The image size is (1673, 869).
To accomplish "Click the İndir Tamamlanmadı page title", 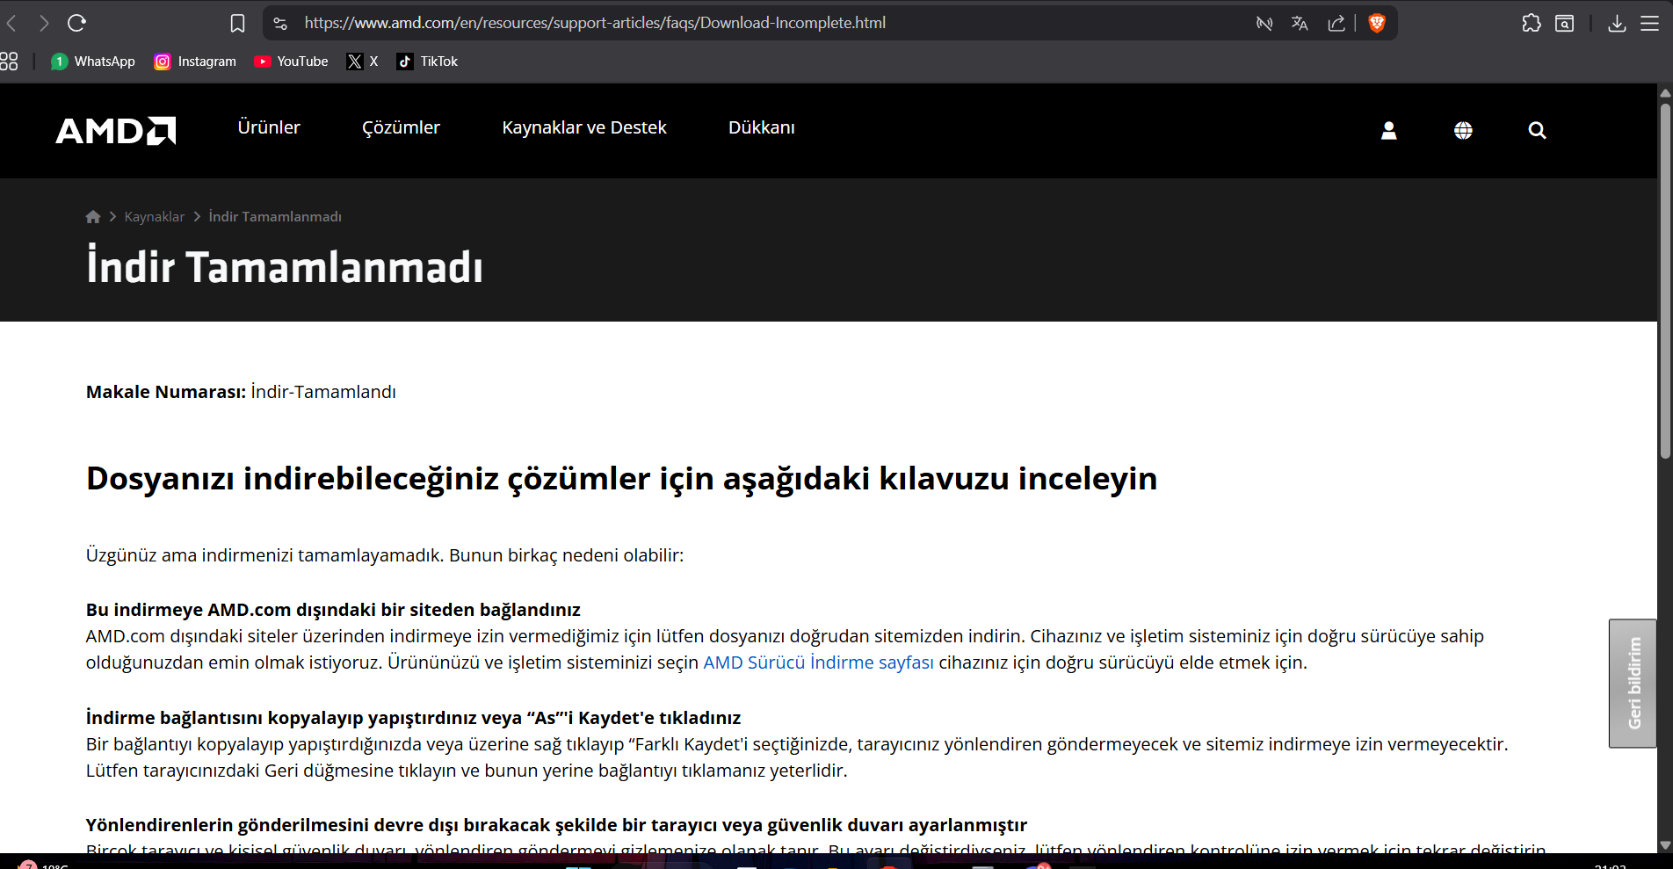I will [285, 267].
